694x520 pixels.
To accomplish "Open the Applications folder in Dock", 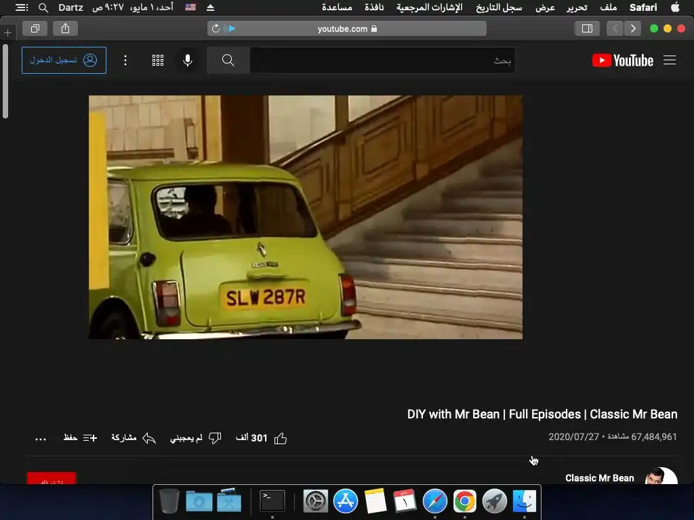I will (229, 500).
